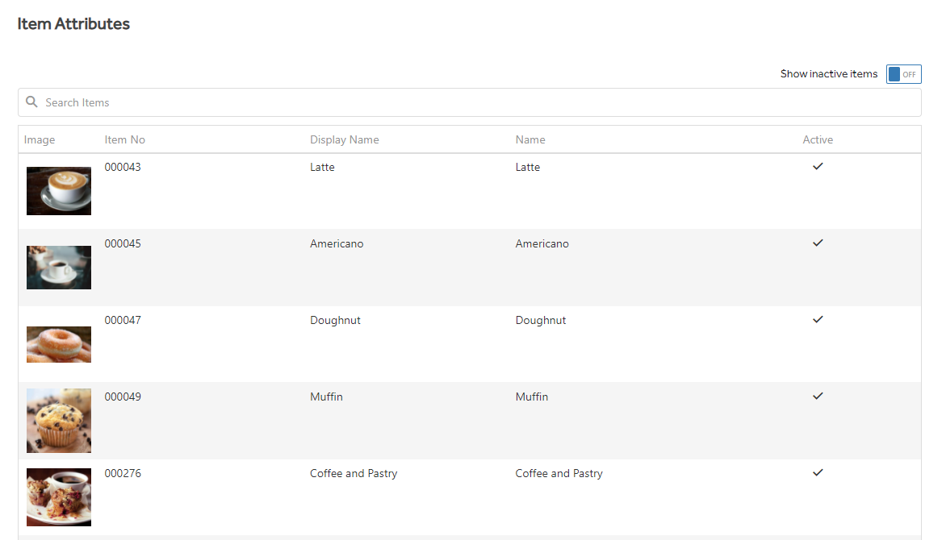
Task: Click the Show inactive items label
Action: (x=829, y=73)
